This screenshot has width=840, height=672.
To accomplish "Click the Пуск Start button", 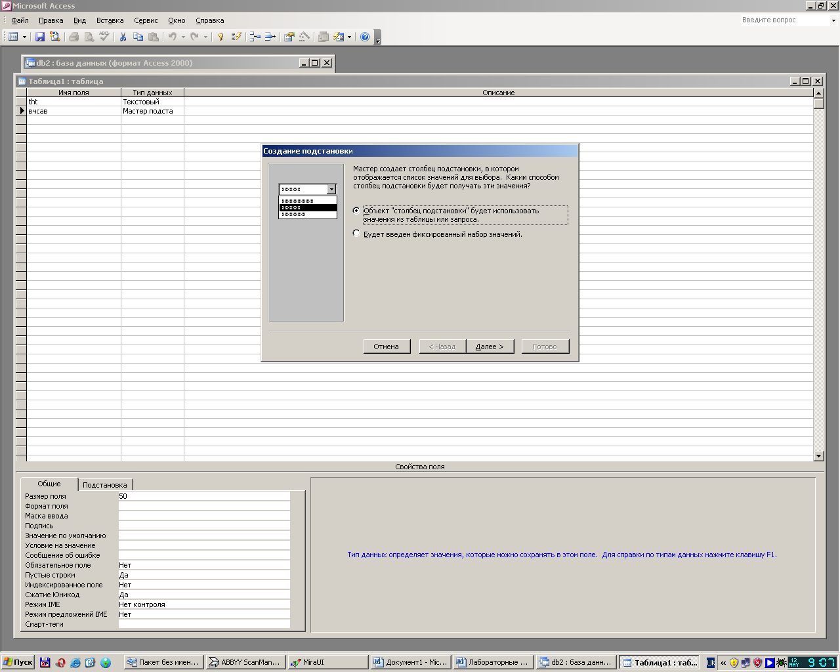I will tap(18, 662).
